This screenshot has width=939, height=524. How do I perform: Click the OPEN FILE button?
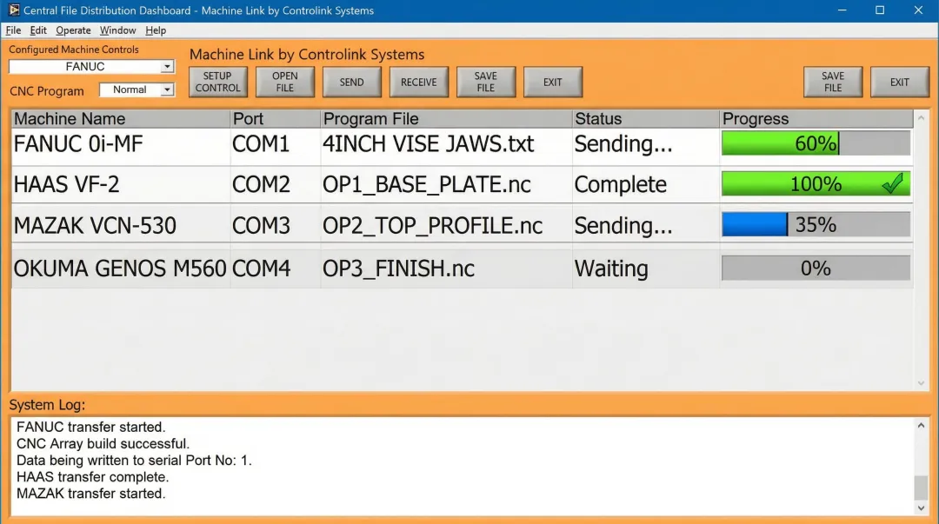coord(285,82)
